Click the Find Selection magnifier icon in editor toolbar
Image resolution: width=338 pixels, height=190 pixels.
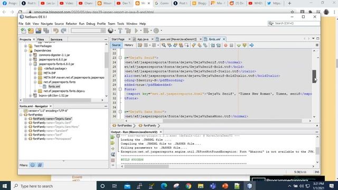click(x=164, y=45)
